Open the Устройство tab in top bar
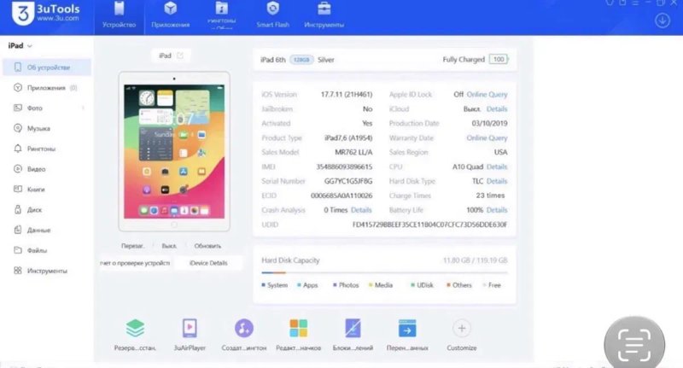 click(119, 16)
